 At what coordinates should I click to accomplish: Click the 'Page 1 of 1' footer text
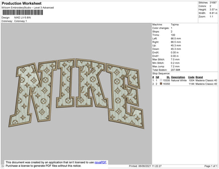[x=211, y=166]
